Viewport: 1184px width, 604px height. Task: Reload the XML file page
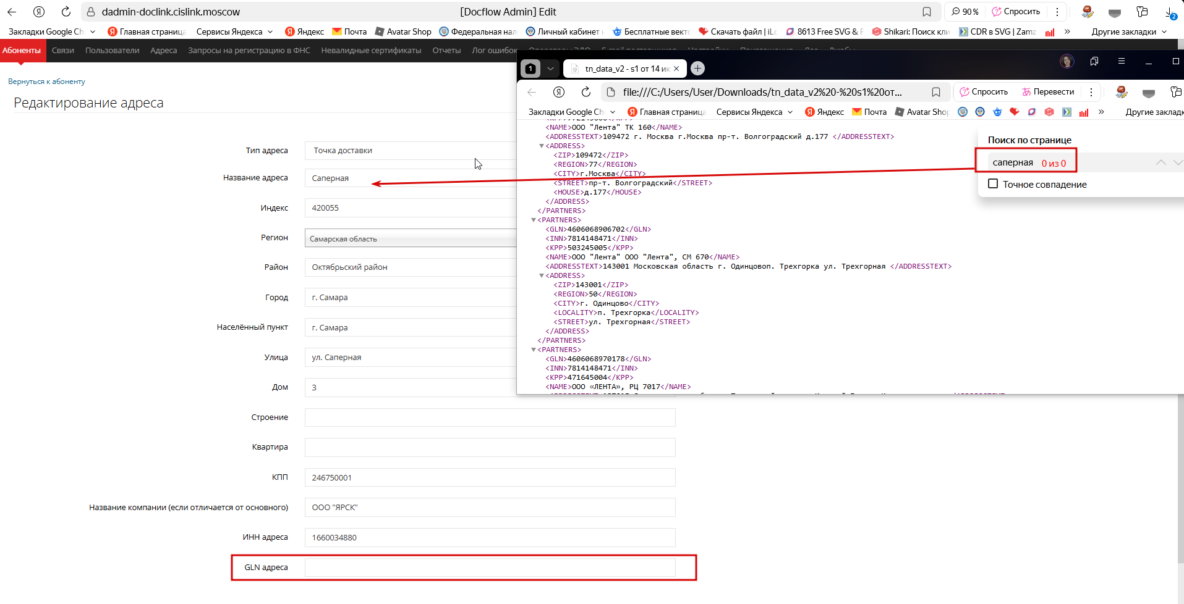pyautogui.click(x=586, y=92)
